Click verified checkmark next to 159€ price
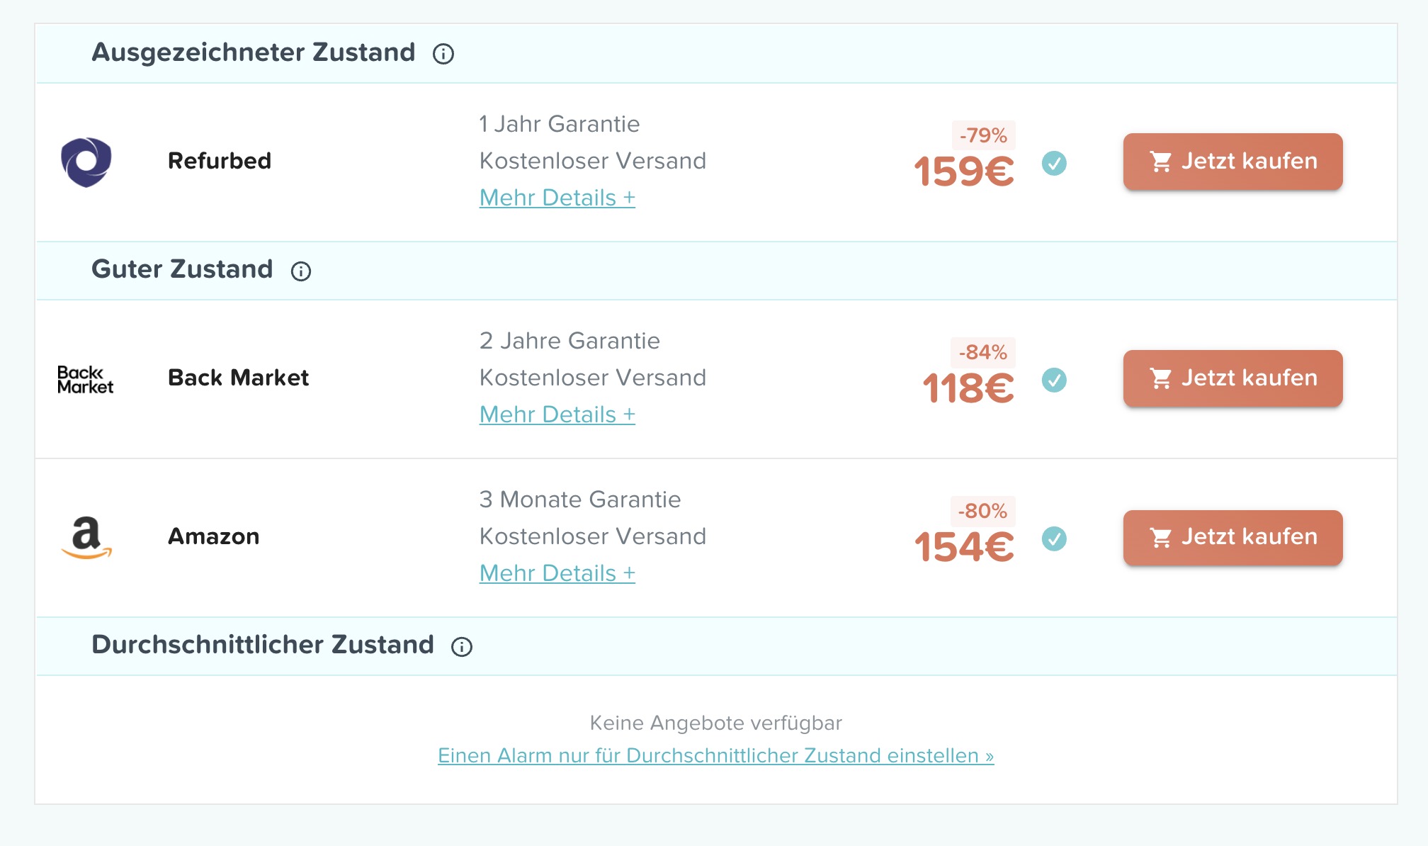The image size is (1428, 846). (1054, 164)
